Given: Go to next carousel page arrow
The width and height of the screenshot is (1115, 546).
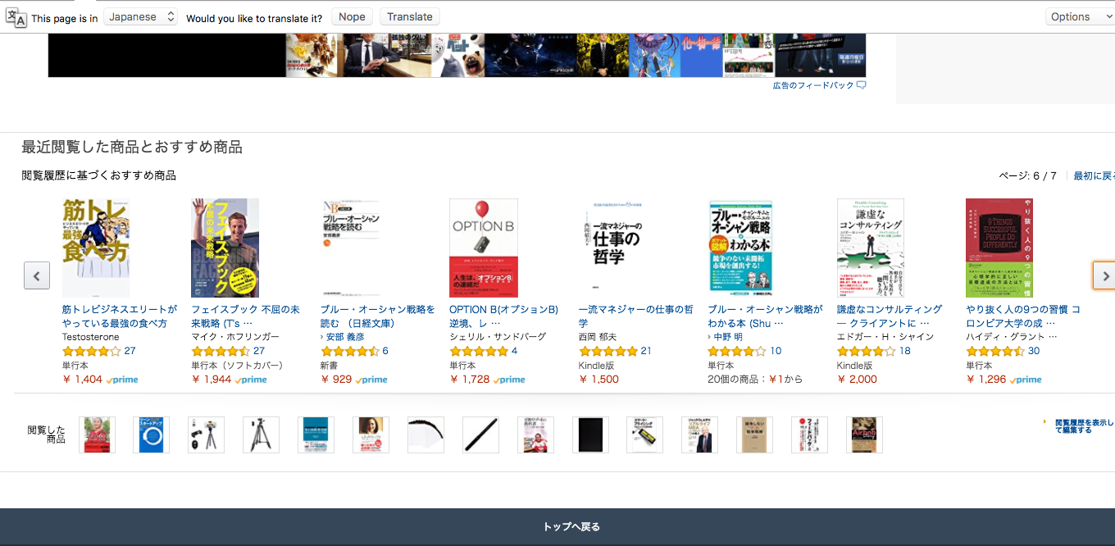Looking at the screenshot, I should [x=1105, y=275].
